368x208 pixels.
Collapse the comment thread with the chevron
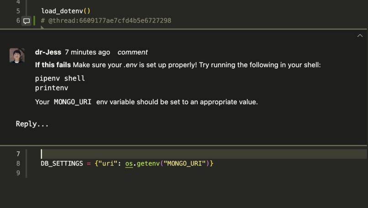pyautogui.click(x=360, y=36)
